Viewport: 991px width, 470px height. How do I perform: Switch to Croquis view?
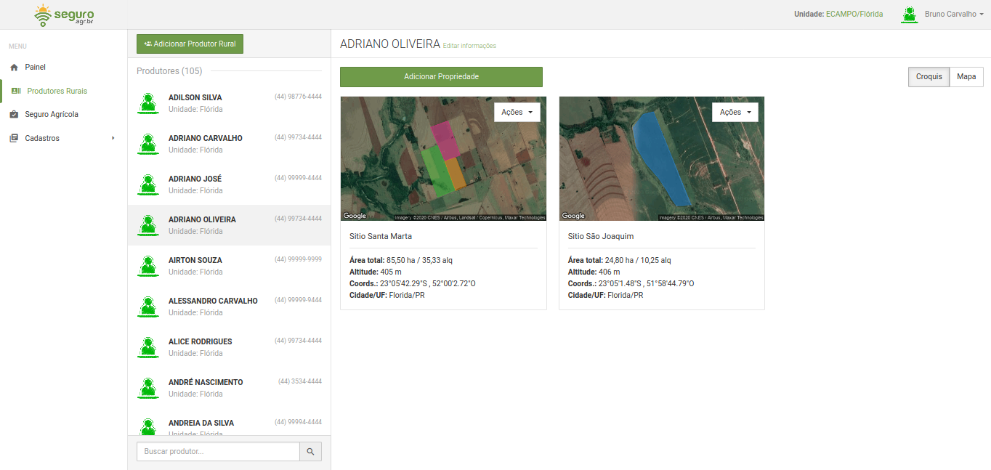(929, 77)
